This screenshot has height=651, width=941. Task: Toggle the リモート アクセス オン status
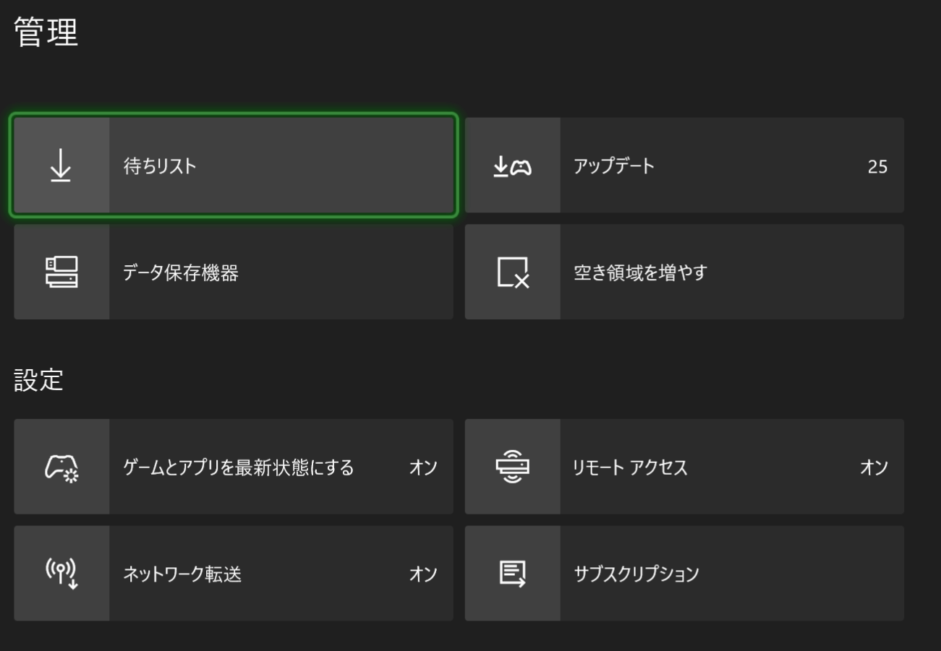[874, 467]
